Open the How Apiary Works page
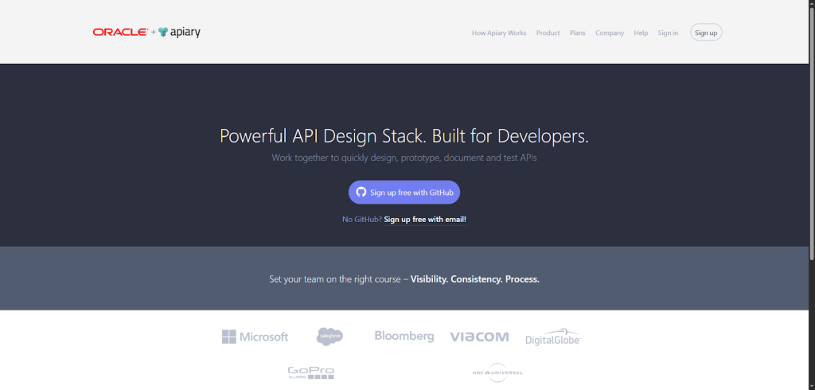The width and height of the screenshot is (815, 390). pyautogui.click(x=499, y=33)
